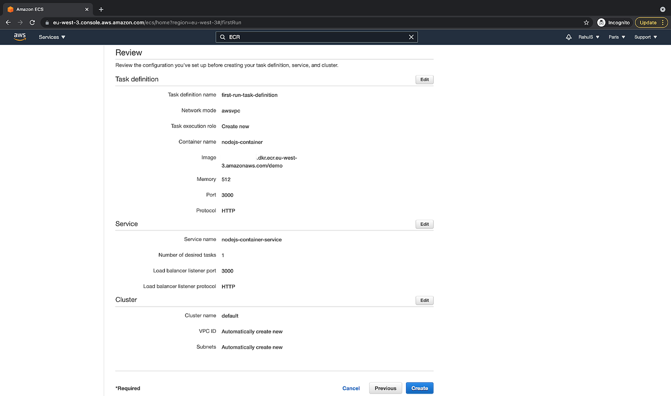
Task: Click the 'Review' page heading
Action: 129,53
